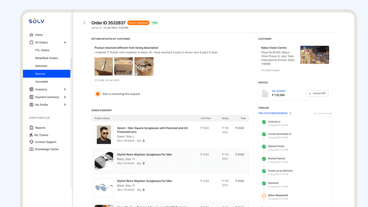
Task: Click invoice amount ₹ 1,18,568
Action: tap(278, 95)
